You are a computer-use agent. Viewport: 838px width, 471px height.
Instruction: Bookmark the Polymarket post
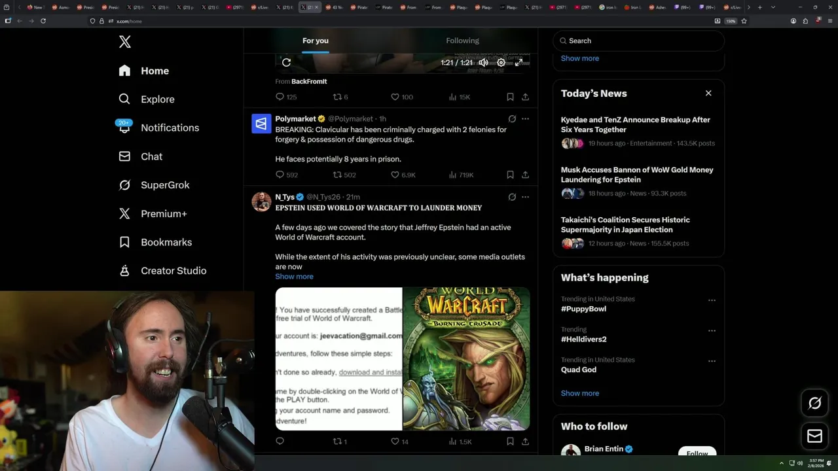click(x=510, y=175)
